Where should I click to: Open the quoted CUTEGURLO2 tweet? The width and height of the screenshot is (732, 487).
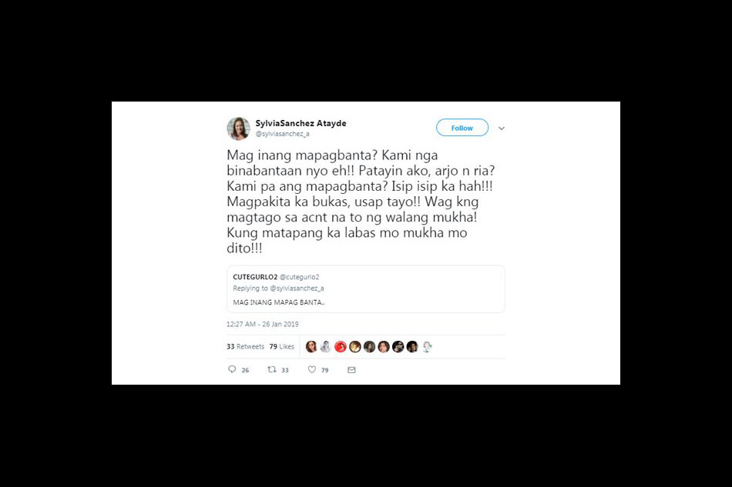click(x=366, y=289)
